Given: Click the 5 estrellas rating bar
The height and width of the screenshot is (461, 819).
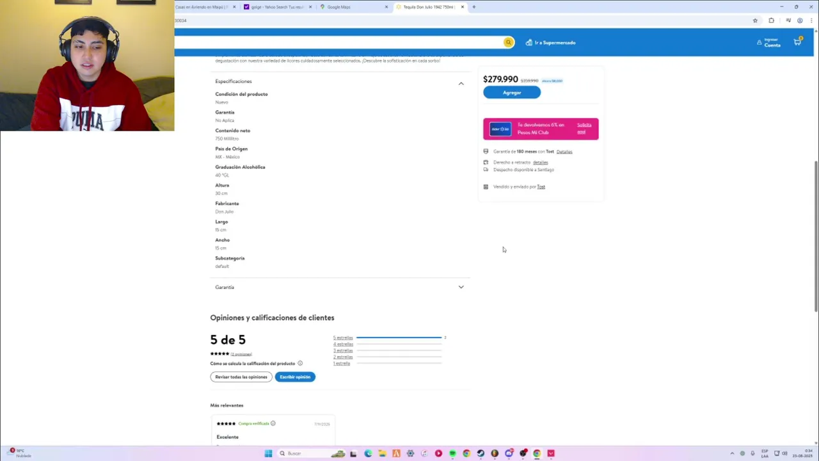Looking at the screenshot, I should tap(399, 337).
